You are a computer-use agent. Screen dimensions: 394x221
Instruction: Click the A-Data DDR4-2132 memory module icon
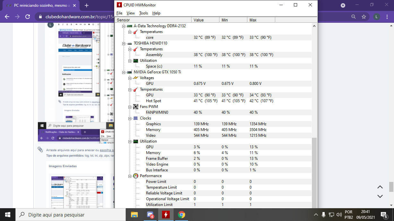point(130,26)
